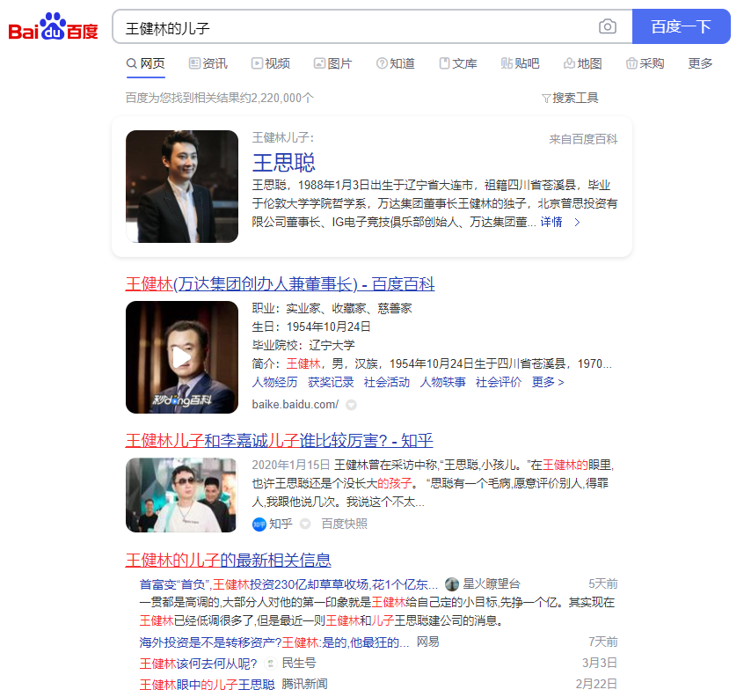744x697 pixels.
Task: Expand dropdown arrow beside baike.baidu.com
Action: tap(351, 405)
